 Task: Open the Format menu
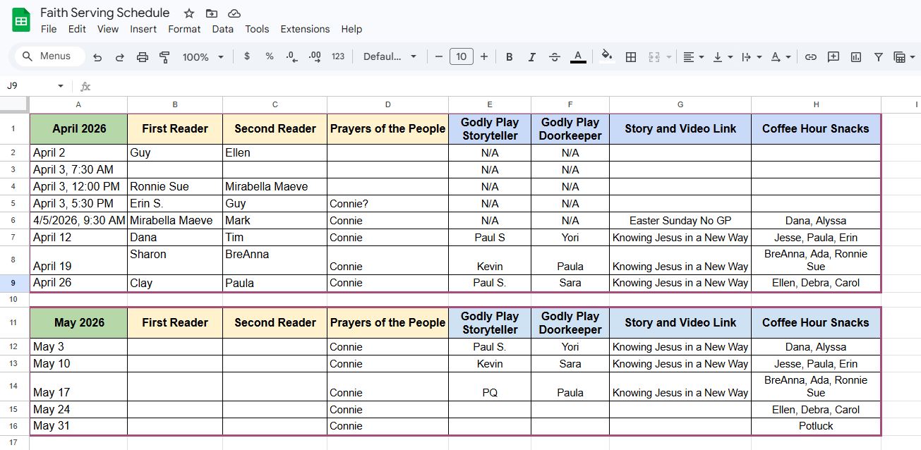point(184,29)
